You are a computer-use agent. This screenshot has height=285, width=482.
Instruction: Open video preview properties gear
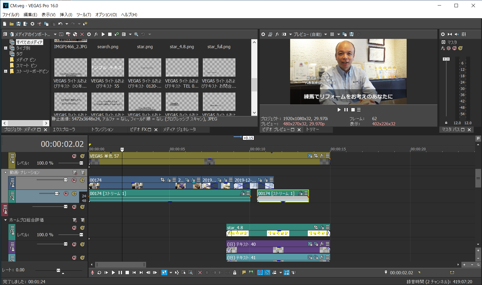[263, 34]
